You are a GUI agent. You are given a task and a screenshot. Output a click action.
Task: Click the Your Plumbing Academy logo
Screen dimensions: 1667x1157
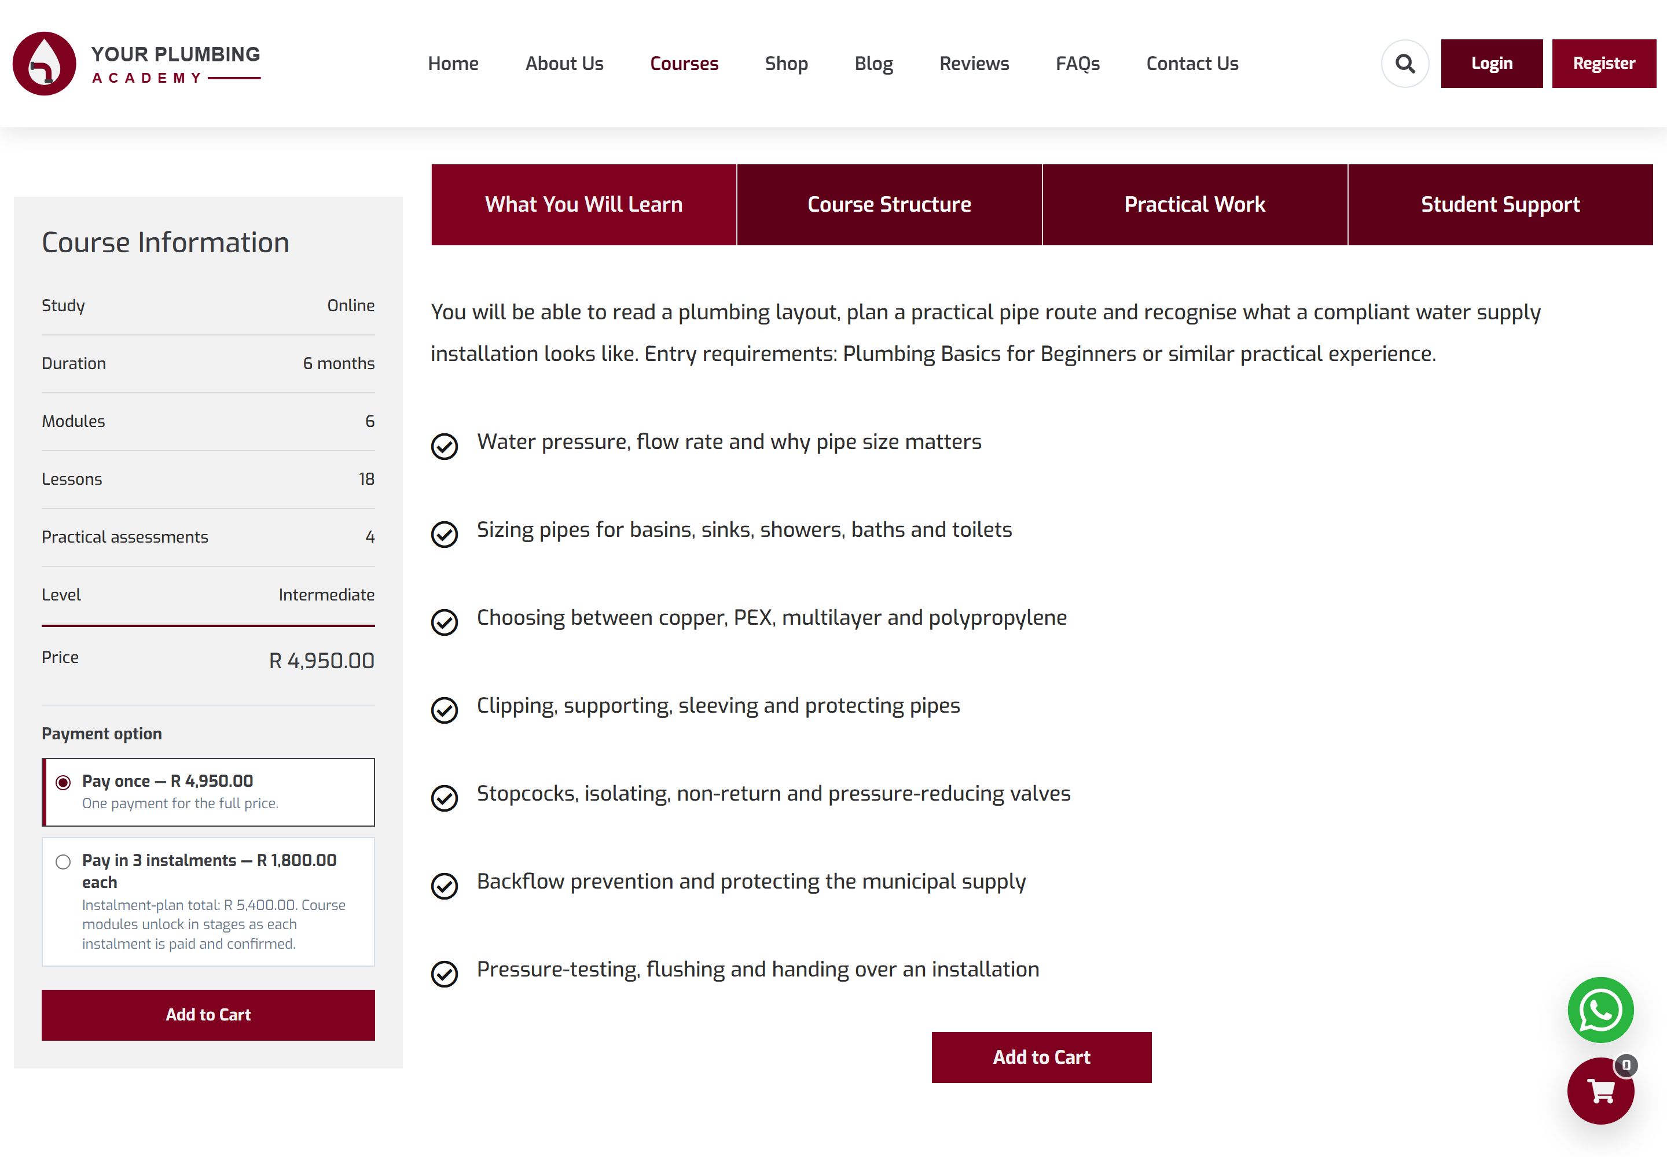click(x=137, y=64)
